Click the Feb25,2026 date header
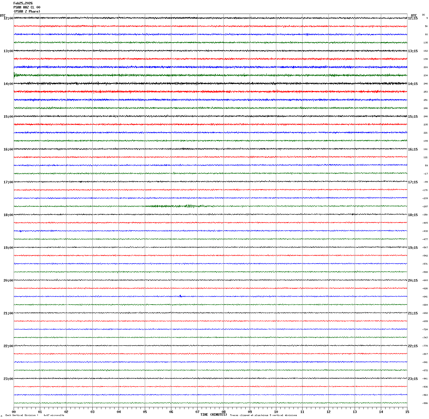This screenshot has height=419, width=429. (x=23, y=3)
